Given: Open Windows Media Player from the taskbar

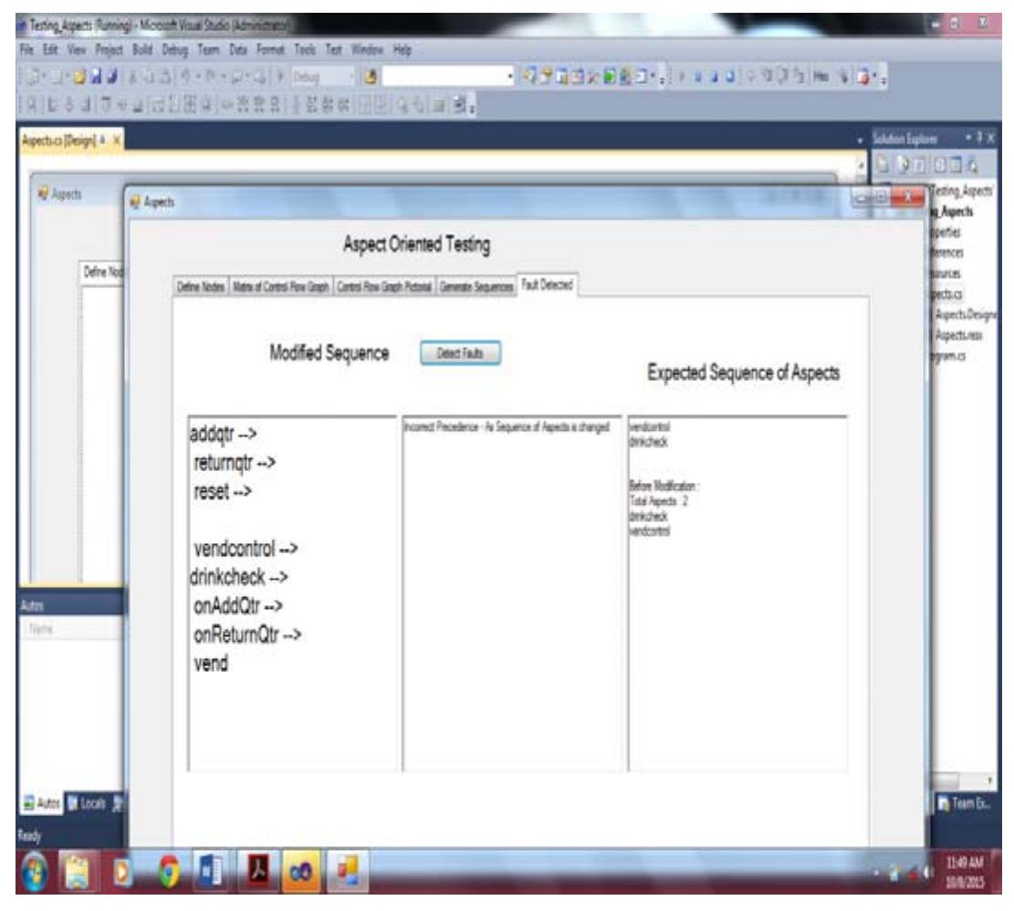Looking at the screenshot, I should (122, 873).
